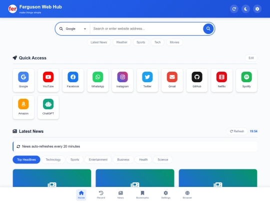The width and height of the screenshot is (270, 203).
Task: Select the Top Headlines news category
Action: click(26, 160)
